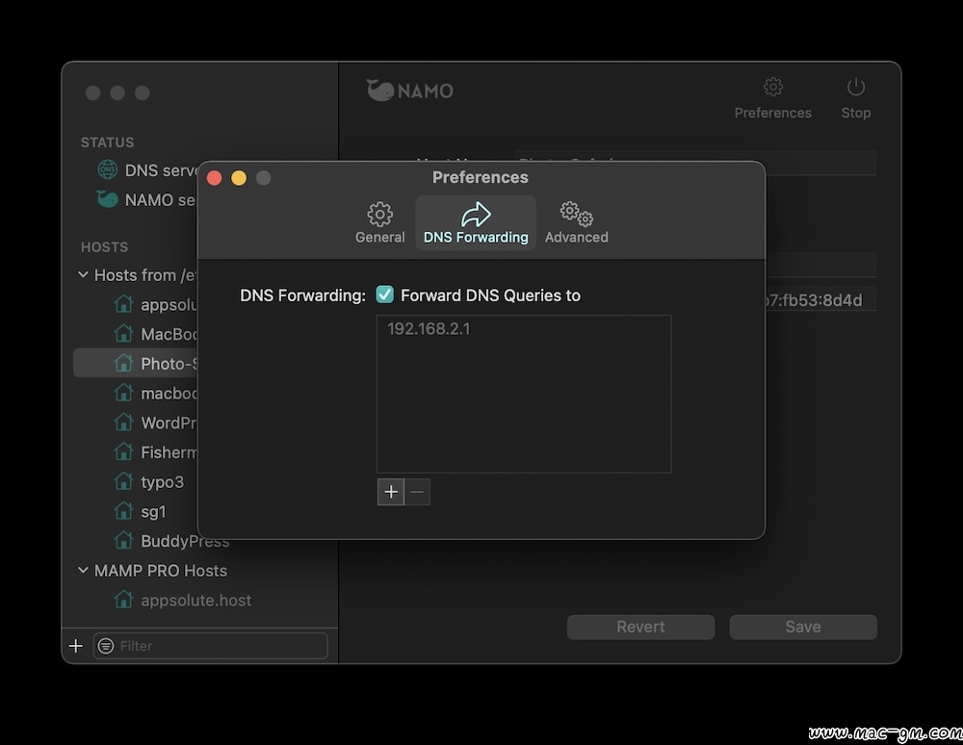The width and height of the screenshot is (963, 745).
Task: Click the house icon beside typo3
Action: (x=123, y=481)
